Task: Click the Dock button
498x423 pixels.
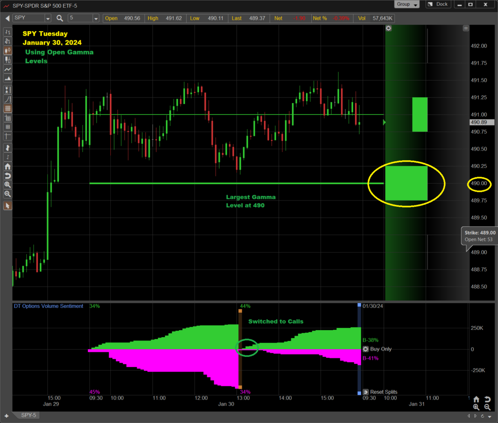Action: [x=437, y=4]
